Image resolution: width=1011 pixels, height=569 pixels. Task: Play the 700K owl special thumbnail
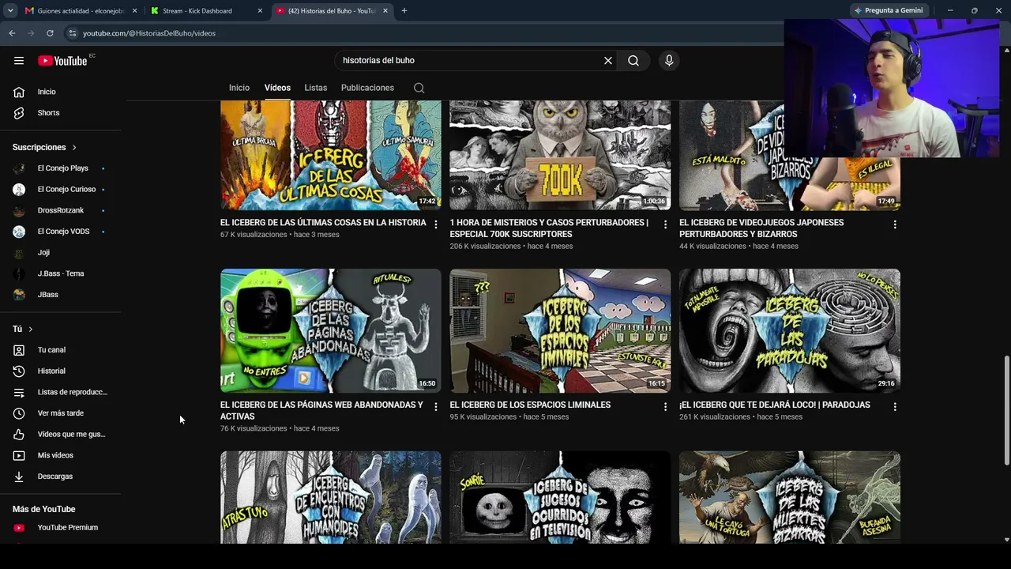[x=560, y=155]
